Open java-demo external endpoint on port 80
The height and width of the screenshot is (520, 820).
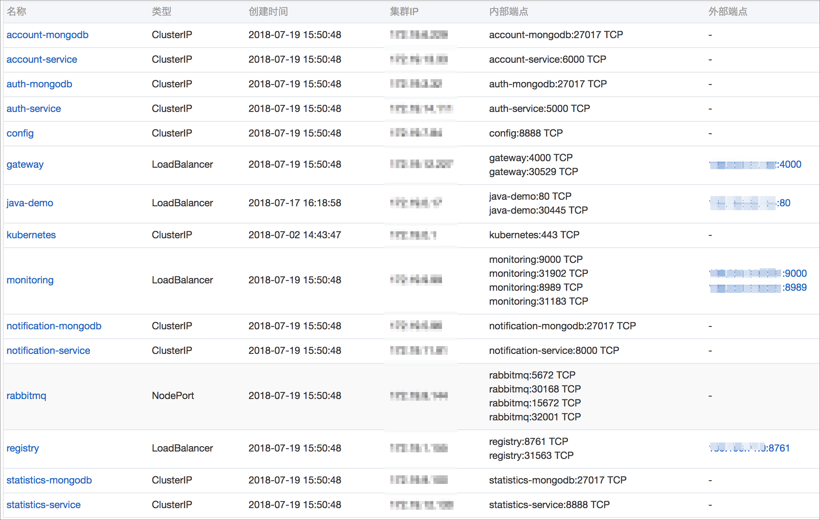point(750,203)
